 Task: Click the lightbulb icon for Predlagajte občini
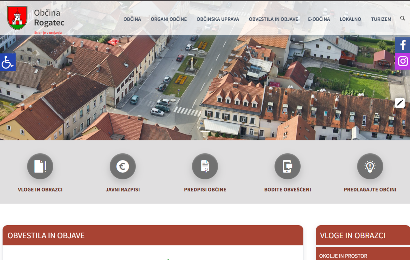370,166
